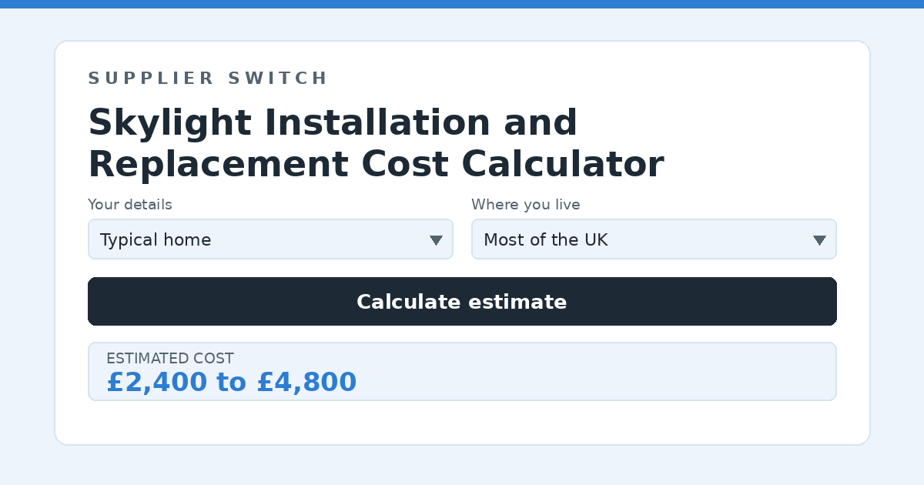Click the blue bar at the page top

click(462, 4)
